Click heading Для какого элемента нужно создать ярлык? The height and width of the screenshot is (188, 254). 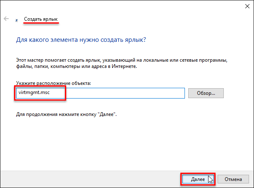click(81, 40)
